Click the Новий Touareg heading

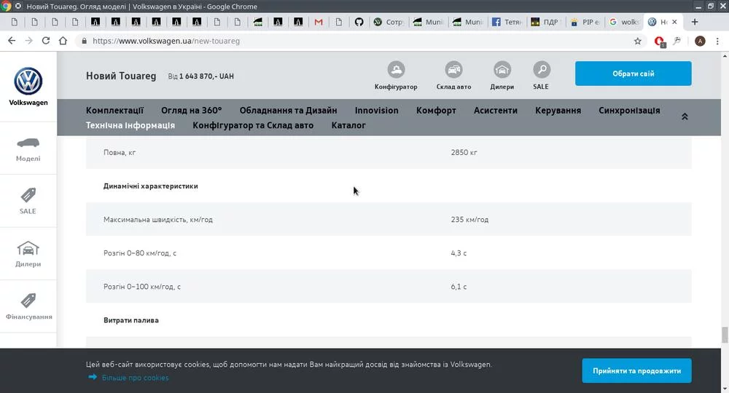click(x=121, y=76)
